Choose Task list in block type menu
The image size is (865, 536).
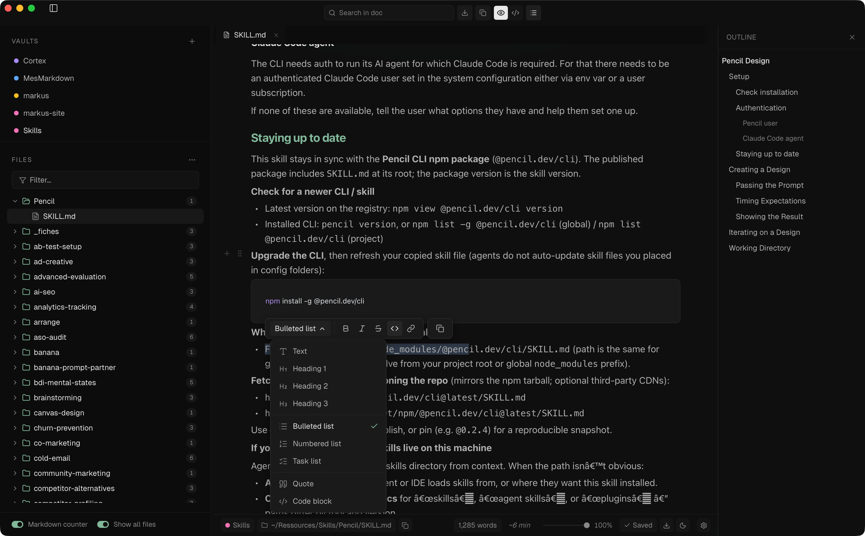click(x=328, y=461)
